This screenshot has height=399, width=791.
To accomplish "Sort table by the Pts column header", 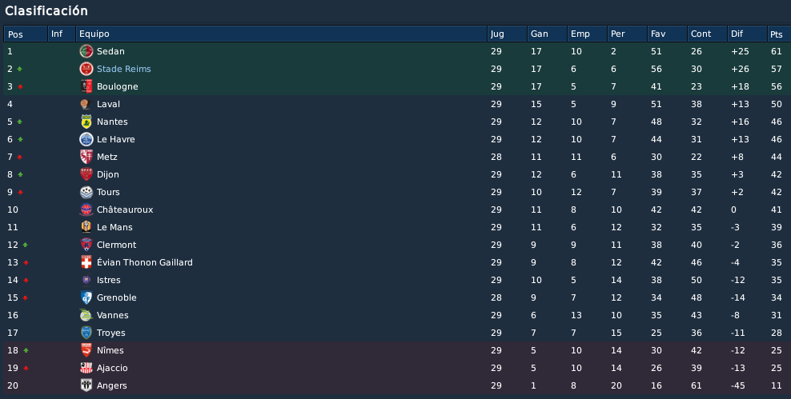I will click(778, 34).
